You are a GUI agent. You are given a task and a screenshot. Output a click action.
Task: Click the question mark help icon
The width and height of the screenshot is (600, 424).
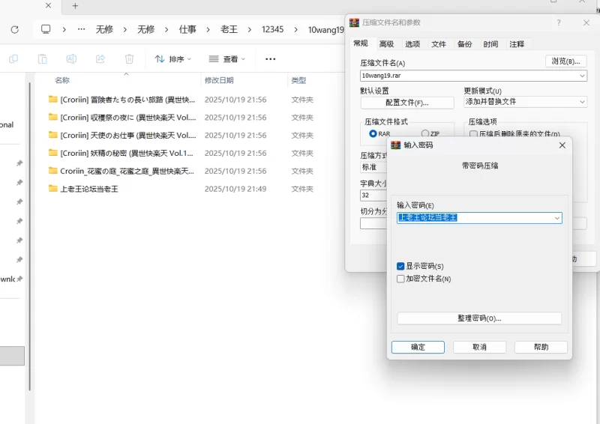(559, 22)
